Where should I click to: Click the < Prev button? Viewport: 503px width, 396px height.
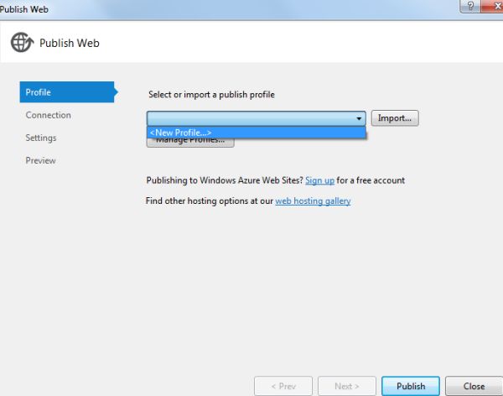(x=283, y=386)
